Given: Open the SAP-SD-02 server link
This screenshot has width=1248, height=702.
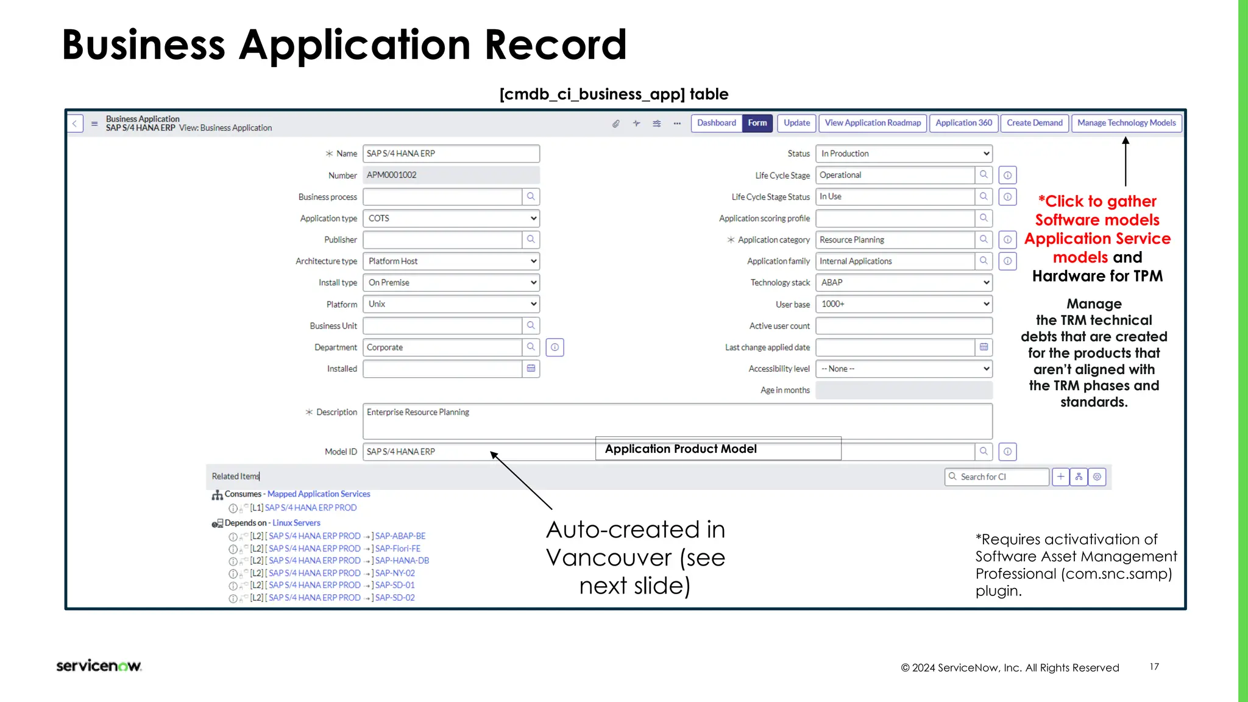Looking at the screenshot, I should 395,598.
